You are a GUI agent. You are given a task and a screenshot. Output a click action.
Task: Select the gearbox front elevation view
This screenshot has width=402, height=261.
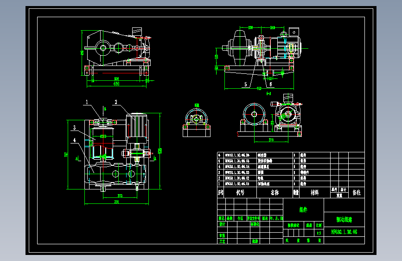(x=117, y=52)
